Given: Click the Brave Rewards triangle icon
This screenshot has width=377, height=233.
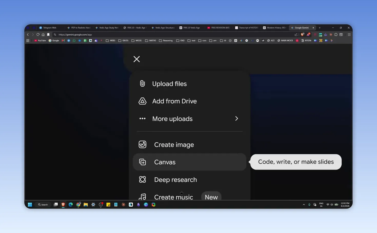Looking at the screenshot, I should point(309,34).
